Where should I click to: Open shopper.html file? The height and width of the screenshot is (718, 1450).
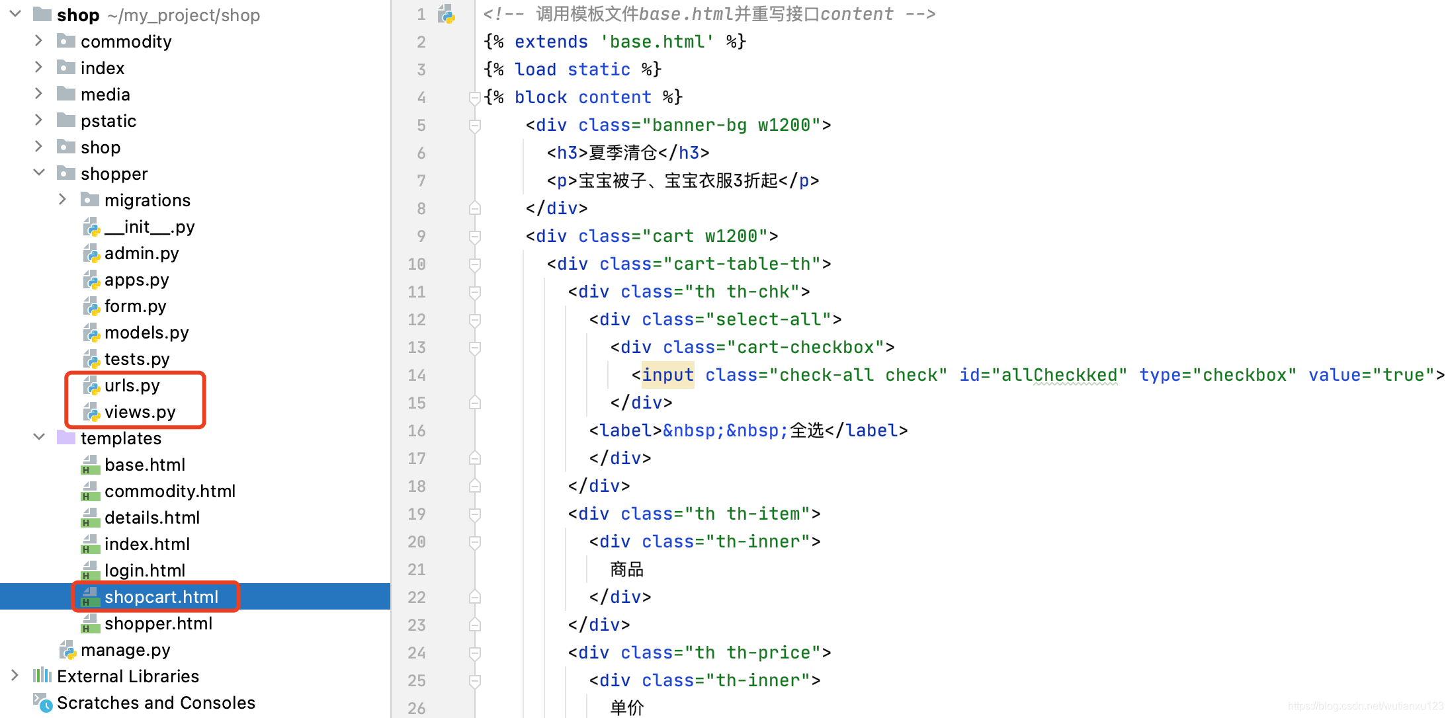(x=158, y=623)
